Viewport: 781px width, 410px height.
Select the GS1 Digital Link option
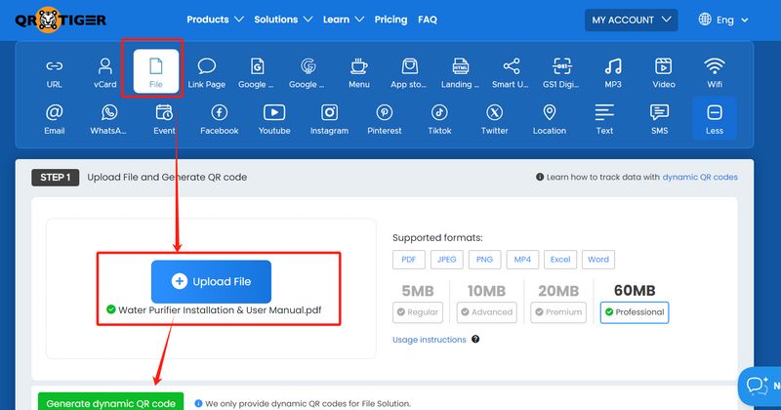tap(561, 73)
